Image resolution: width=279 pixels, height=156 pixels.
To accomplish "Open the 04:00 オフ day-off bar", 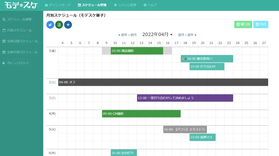I will 163,82.
